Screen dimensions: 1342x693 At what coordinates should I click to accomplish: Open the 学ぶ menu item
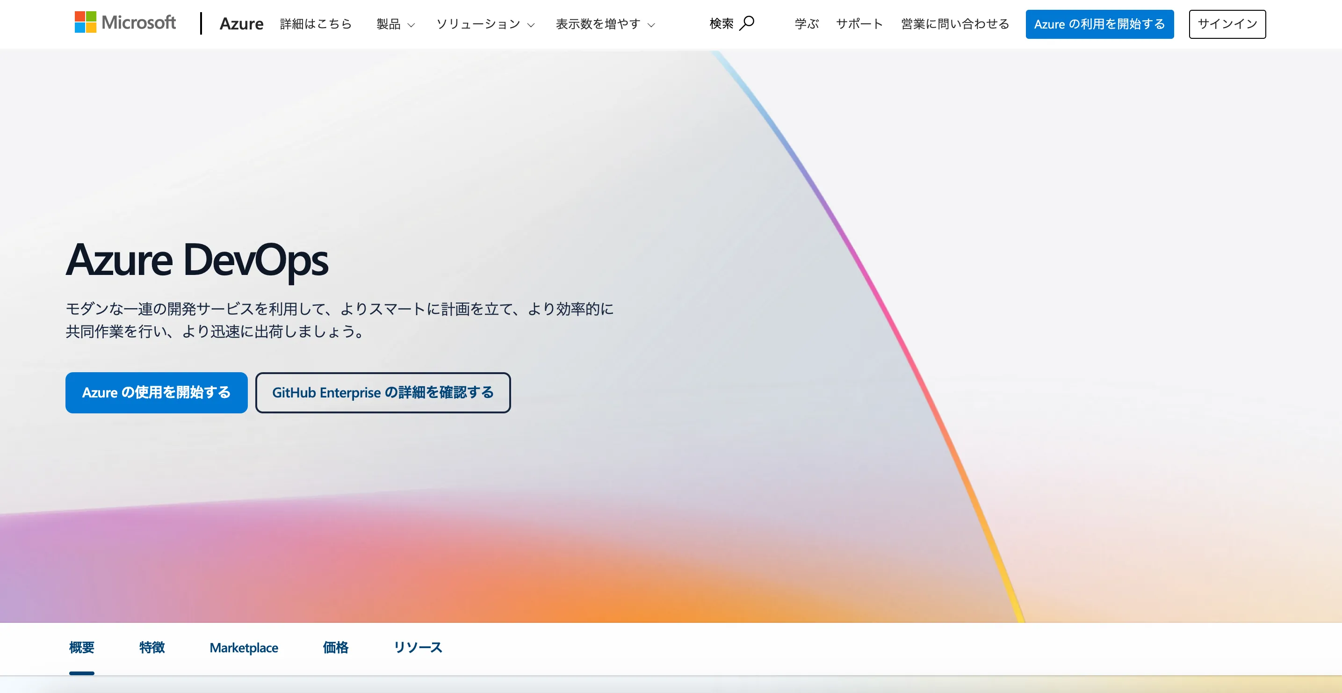[807, 24]
